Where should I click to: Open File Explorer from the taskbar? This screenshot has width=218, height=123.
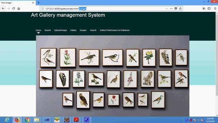point(37,120)
